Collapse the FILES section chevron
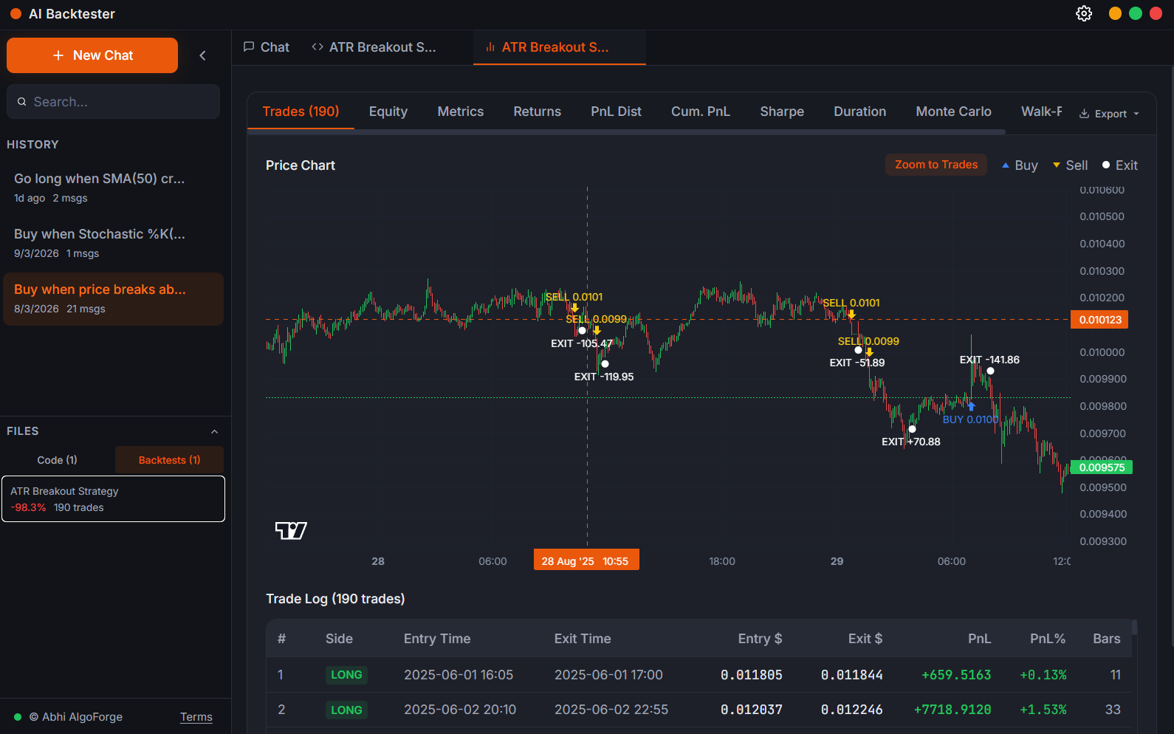Screen dimensions: 1174x734 [214, 431]
